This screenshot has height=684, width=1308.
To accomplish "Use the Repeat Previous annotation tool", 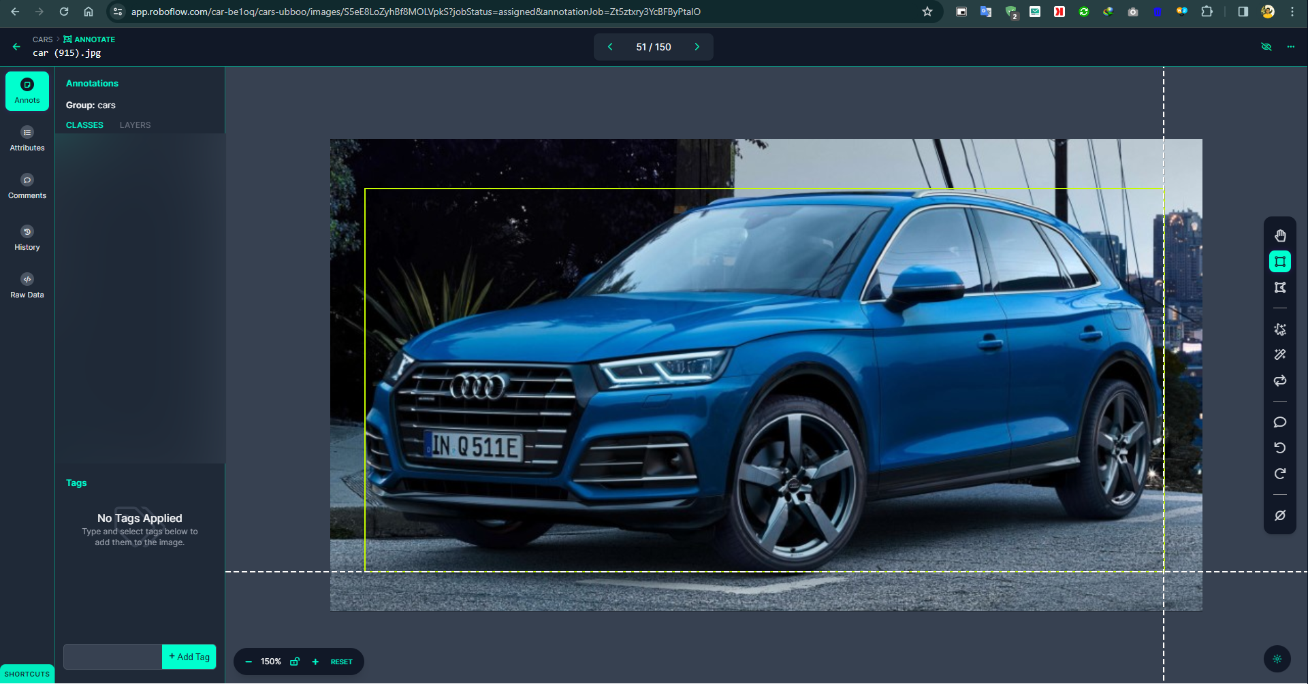I will click(x=1280, y=380).
